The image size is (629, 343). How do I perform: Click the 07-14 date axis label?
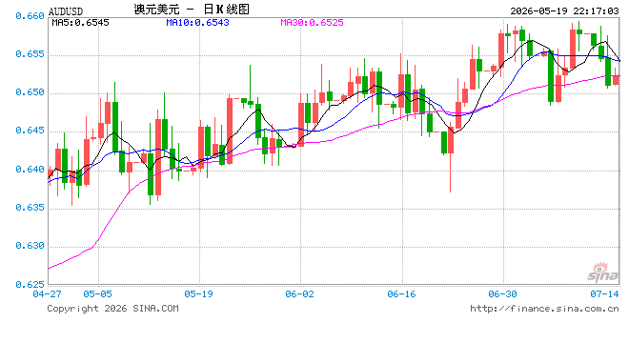604,294
